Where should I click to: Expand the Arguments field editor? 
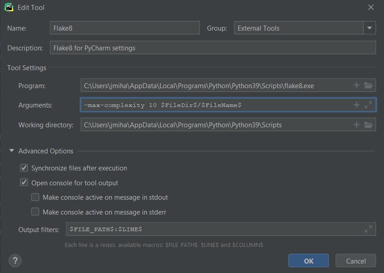pyautogui.click(x=368, y=105)
